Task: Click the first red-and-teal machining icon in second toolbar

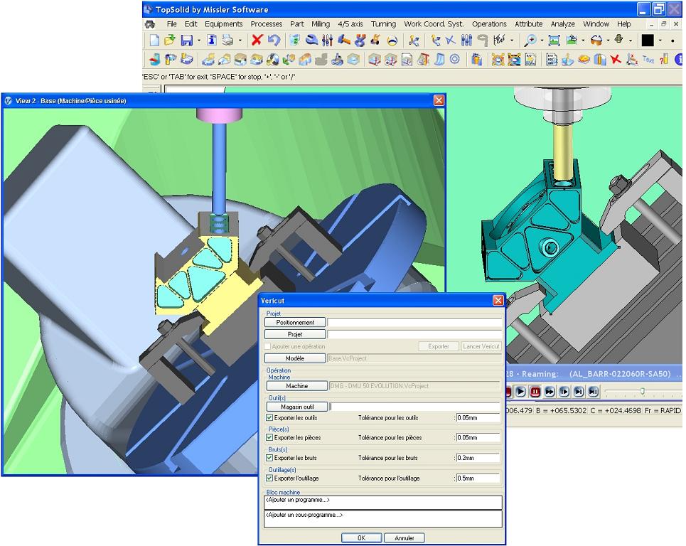Action: pyautogui.click(x=155, y=59)
